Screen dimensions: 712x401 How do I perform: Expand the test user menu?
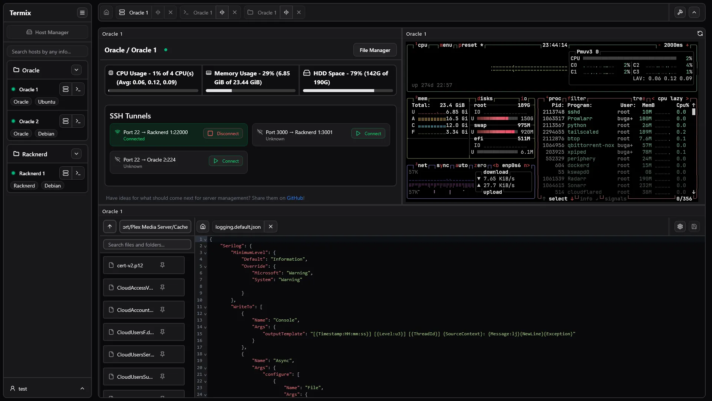tap(47, 389)
